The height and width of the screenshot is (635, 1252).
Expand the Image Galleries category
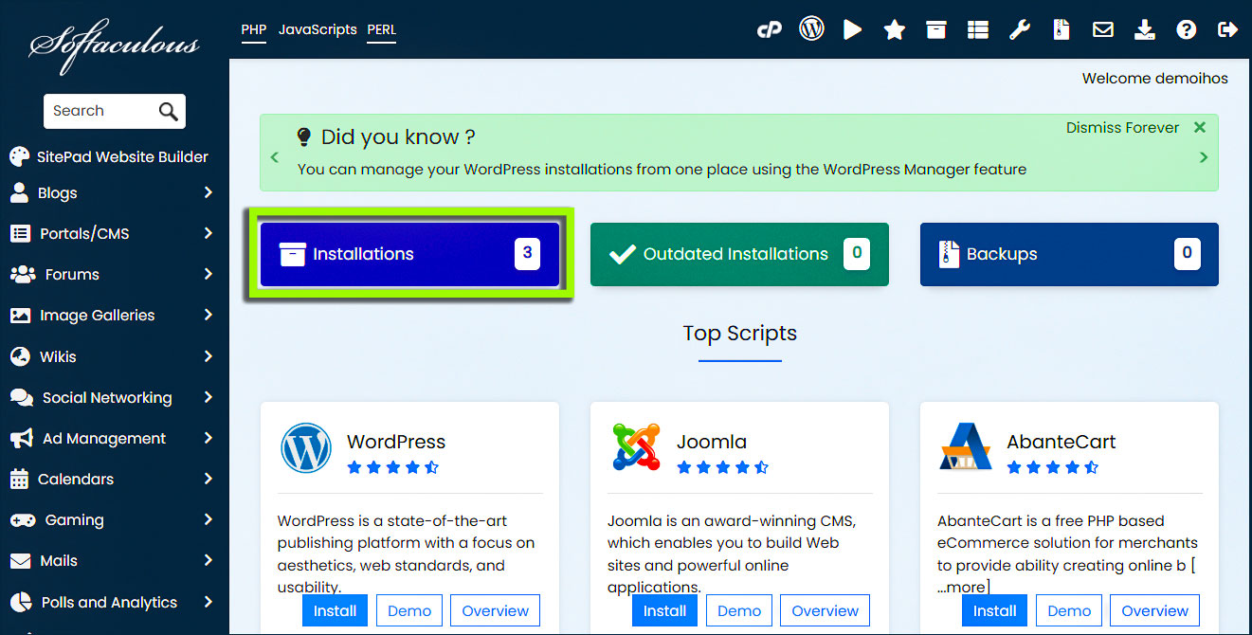click(112, 316)
